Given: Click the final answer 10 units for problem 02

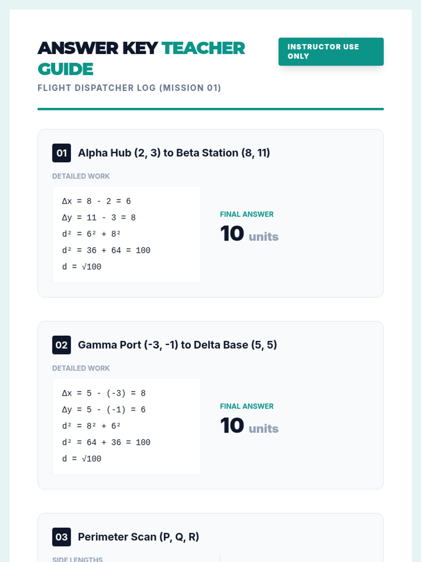Looking at the screenshot, I should (x=249, y=426).
